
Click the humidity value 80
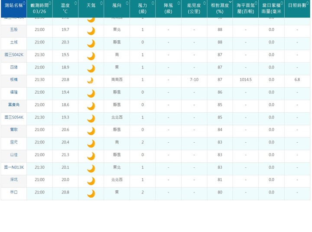pyautogui.click(x=220, y=192)
